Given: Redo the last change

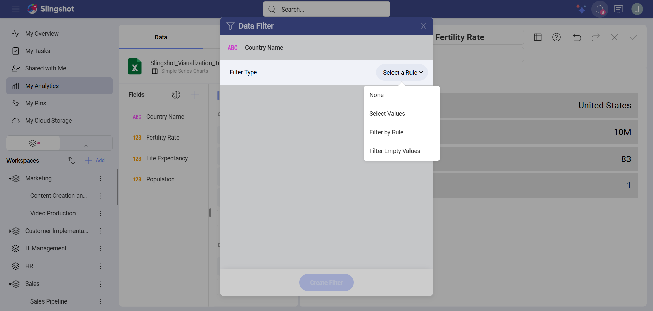Looking at the screenshot, I should (x=596, y=37).
